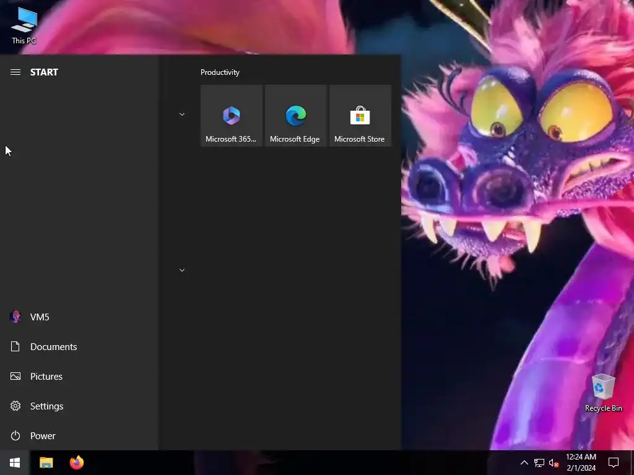Click the Windows Start button
Screen dimensions: 634x475
click(15, 463)
